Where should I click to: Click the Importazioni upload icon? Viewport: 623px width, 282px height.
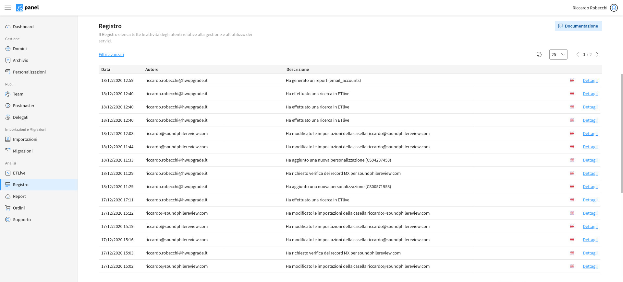click(8, 139)
